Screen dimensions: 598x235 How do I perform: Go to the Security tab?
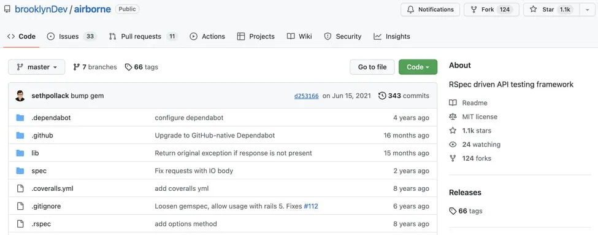pyautogui.click(x=342, y=37)
